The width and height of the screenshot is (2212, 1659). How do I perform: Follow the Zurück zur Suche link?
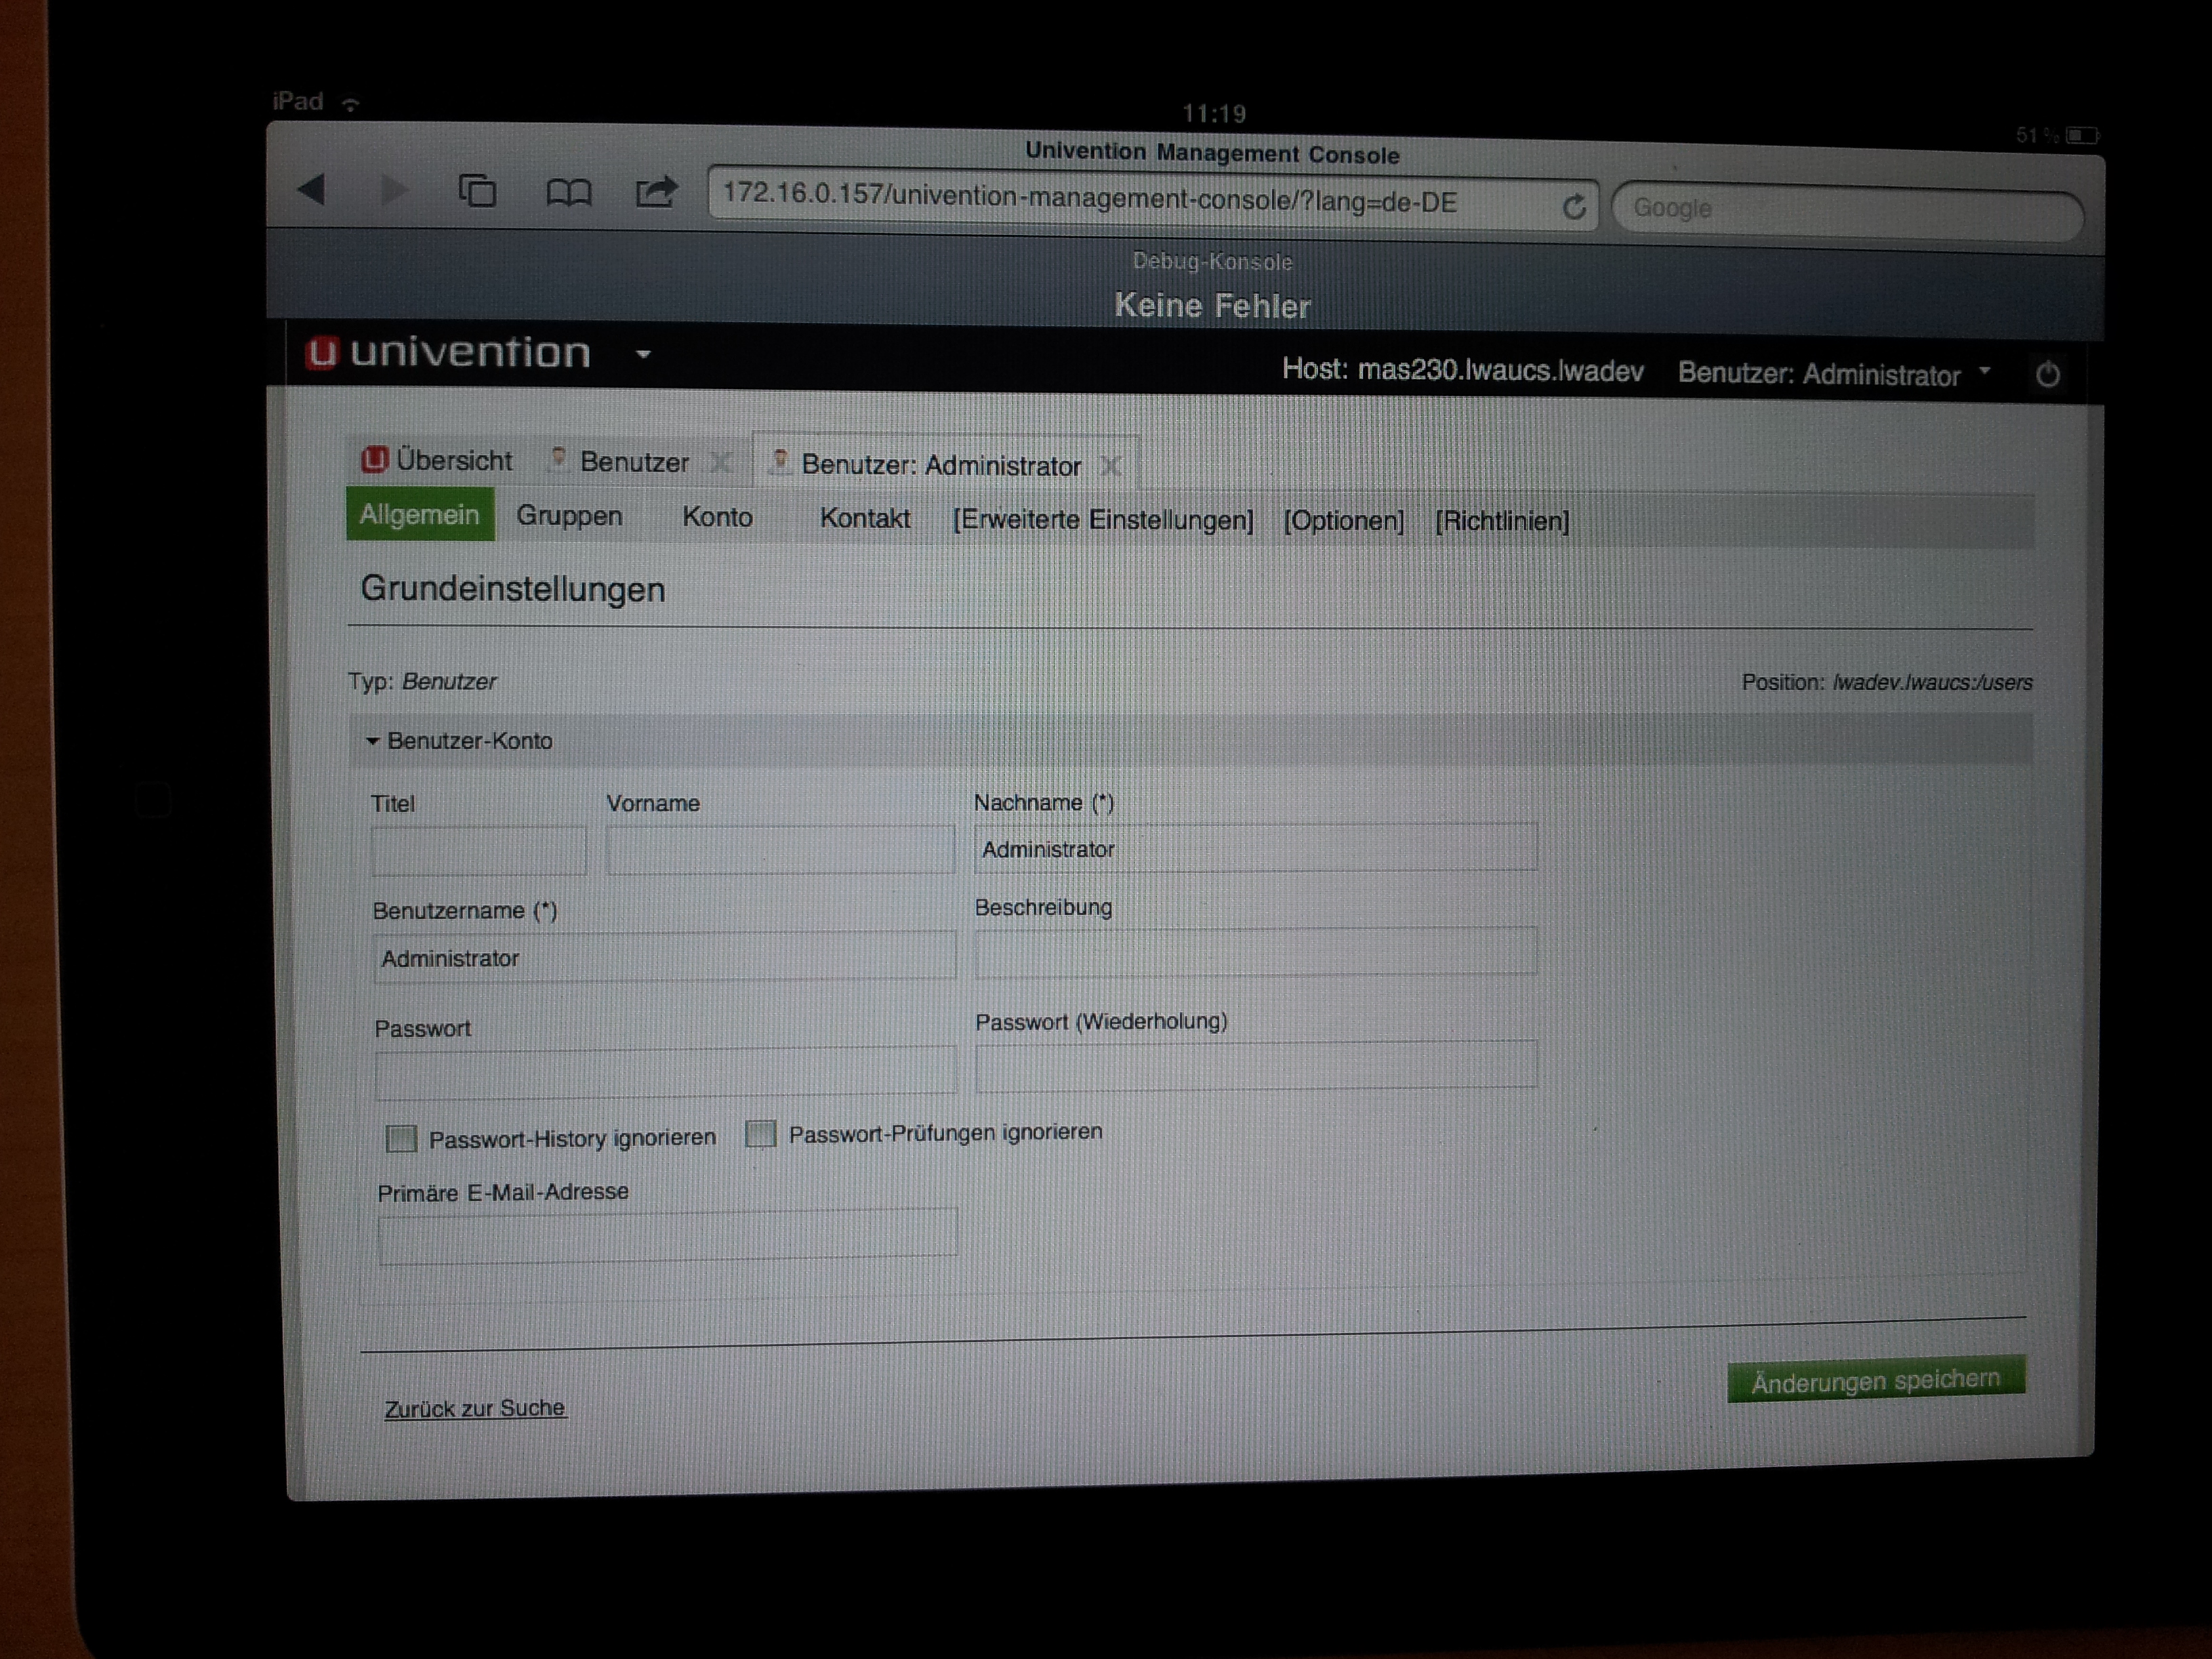tap(475, 1408)
